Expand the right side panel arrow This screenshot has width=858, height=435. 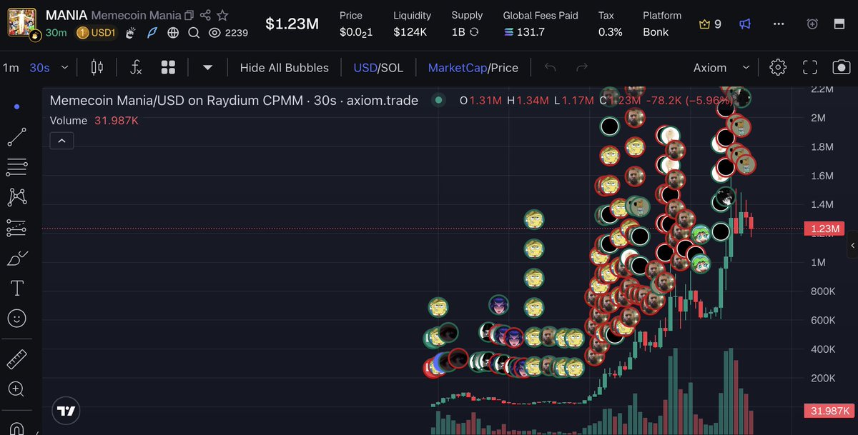click(x=852, y=246)
